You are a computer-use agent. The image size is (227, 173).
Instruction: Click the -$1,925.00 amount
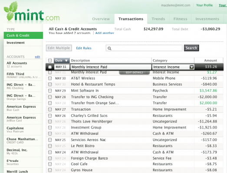tap(207, 128)
